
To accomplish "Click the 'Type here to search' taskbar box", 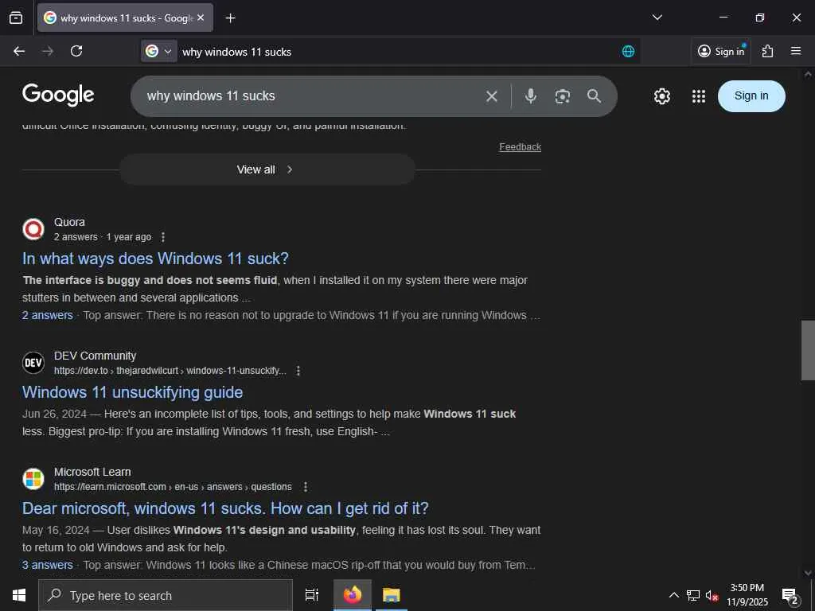I will point(166,595).
